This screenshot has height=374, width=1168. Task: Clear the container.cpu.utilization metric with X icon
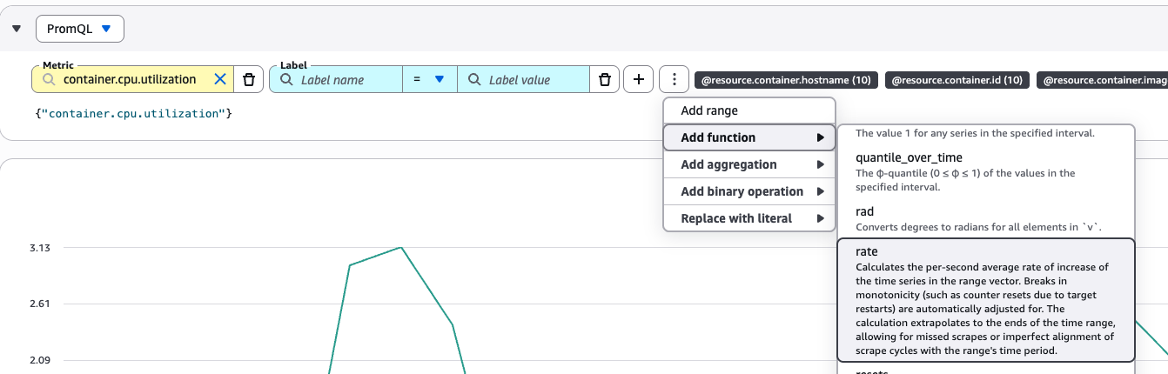220,79
